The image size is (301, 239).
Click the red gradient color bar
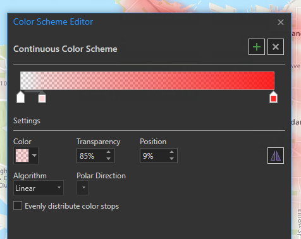coord(147,80)
